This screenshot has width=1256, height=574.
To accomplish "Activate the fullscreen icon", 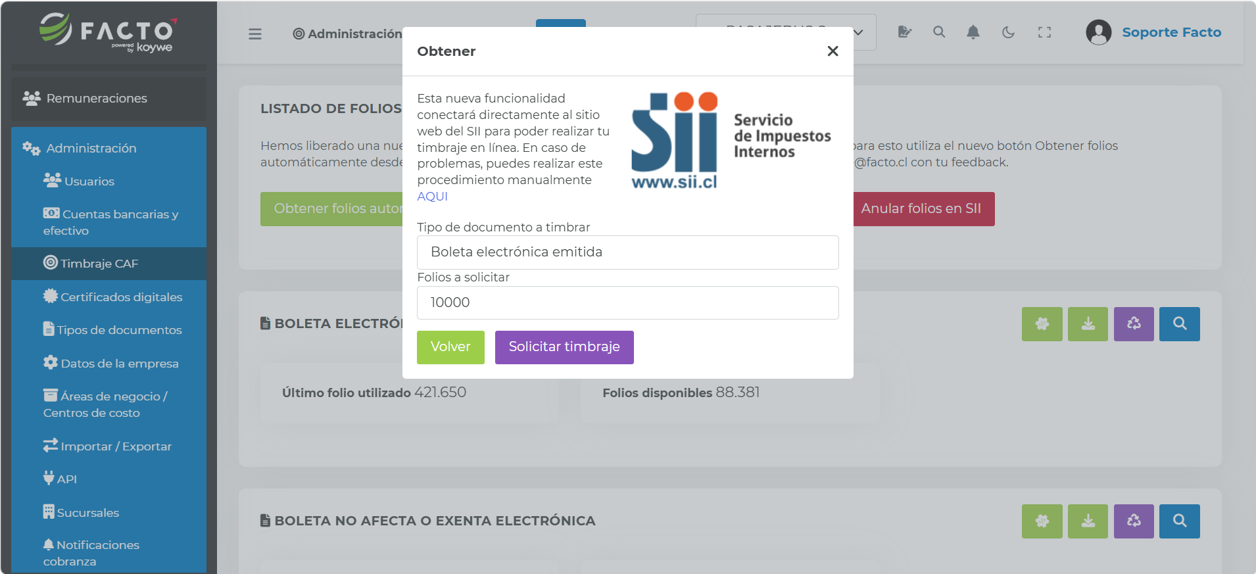I will [x=1044, y=32].
